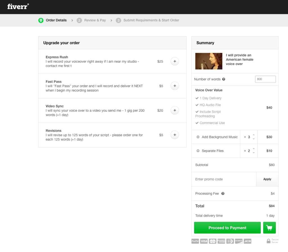This screenshot has height=252, width=288.
Task: Add the Video Sync upgrade
Action: pos(175,110)
